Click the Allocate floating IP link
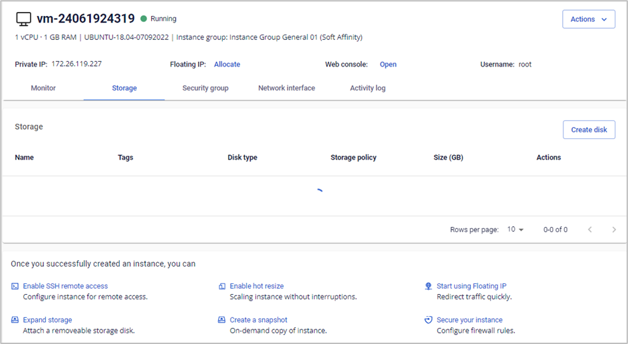 [227, 65]
